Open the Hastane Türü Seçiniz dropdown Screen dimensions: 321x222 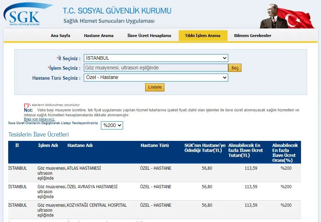tap(155, 78)
